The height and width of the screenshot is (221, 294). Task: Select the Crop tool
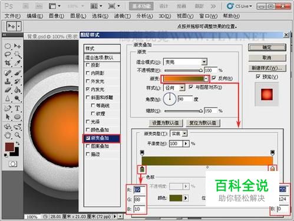(8, 63)
